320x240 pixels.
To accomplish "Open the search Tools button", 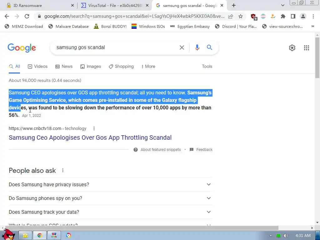I will click(x=207, y=66).
